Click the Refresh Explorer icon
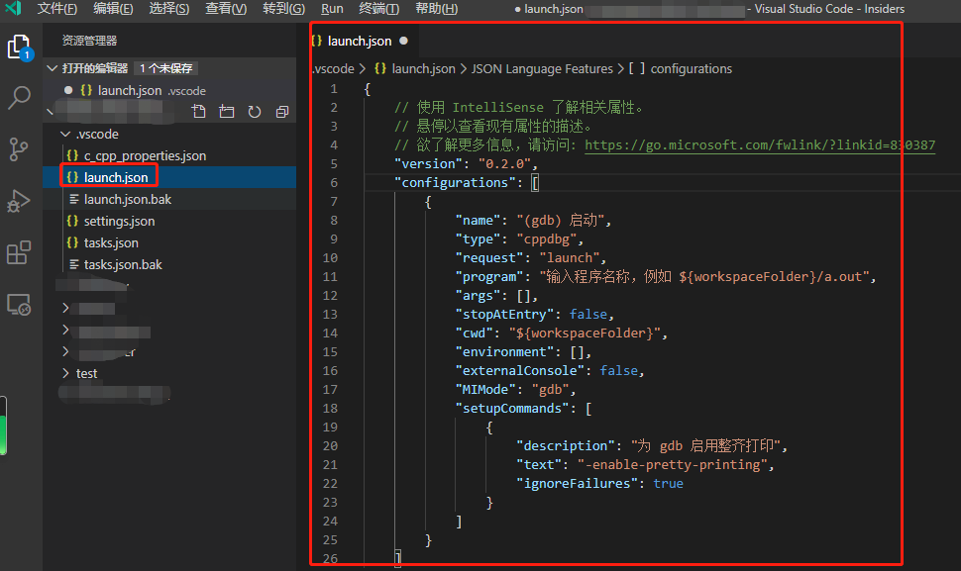 [255, 112]
